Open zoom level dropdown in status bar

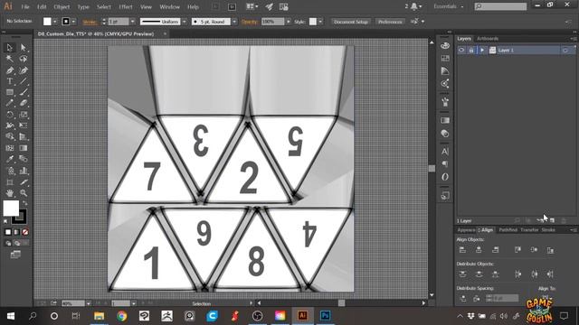[89, 303]
